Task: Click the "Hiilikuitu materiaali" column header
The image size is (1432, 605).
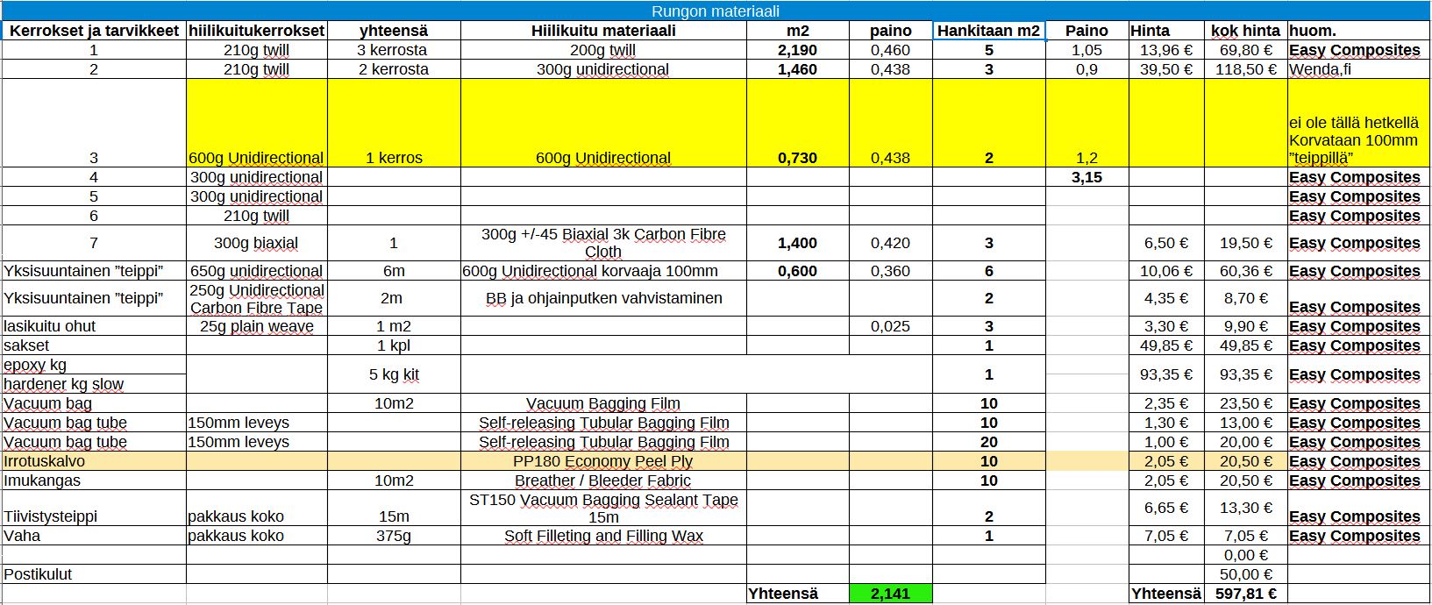Action: coord(603,31)
